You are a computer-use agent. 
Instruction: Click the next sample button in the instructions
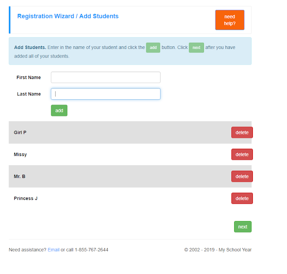coord(196,48)
